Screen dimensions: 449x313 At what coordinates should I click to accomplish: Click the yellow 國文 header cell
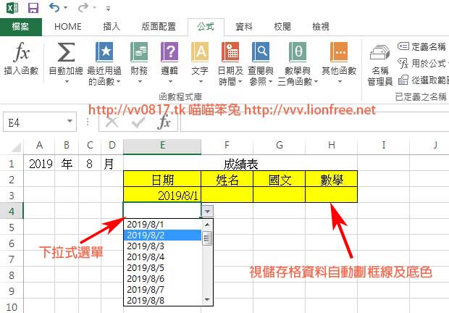(280, 180)
